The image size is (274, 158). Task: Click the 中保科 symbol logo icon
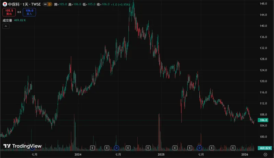(5, 4)
